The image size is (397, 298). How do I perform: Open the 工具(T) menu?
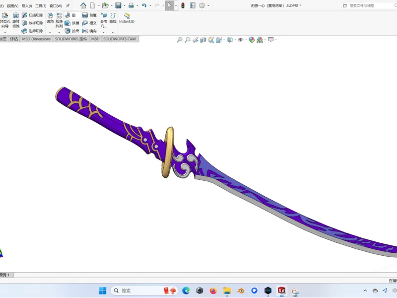pos(41,5)
